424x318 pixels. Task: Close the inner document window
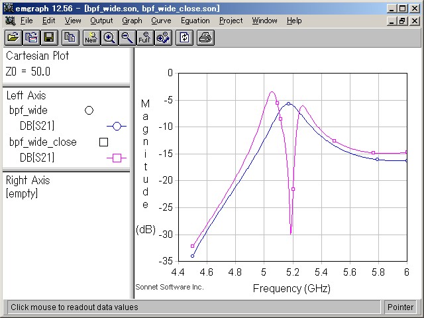pyautogui.click(x=414, y=21)
